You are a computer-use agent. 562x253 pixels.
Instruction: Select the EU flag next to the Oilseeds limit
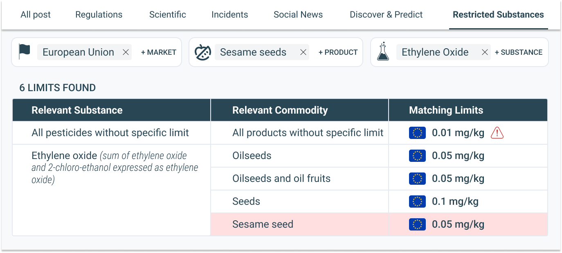coord(417,156)
